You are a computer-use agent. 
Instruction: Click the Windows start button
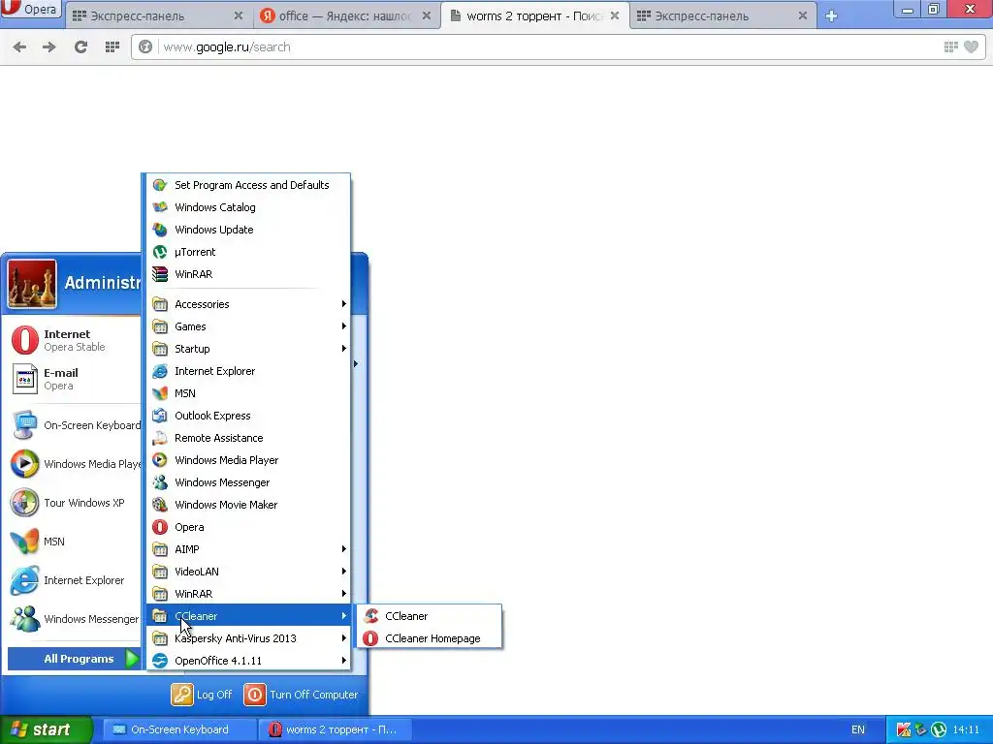46,729
